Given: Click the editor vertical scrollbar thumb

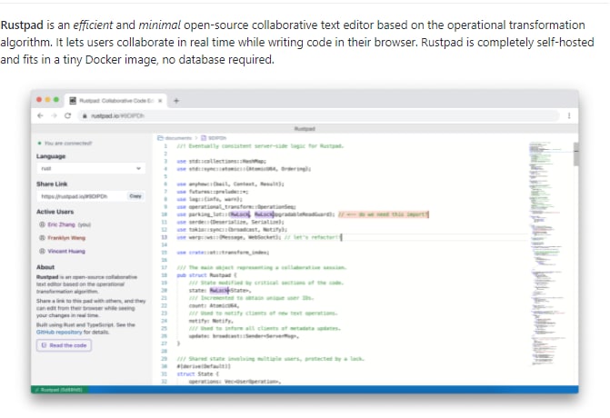Looking at the screenshot, I should tap(575, 154).
